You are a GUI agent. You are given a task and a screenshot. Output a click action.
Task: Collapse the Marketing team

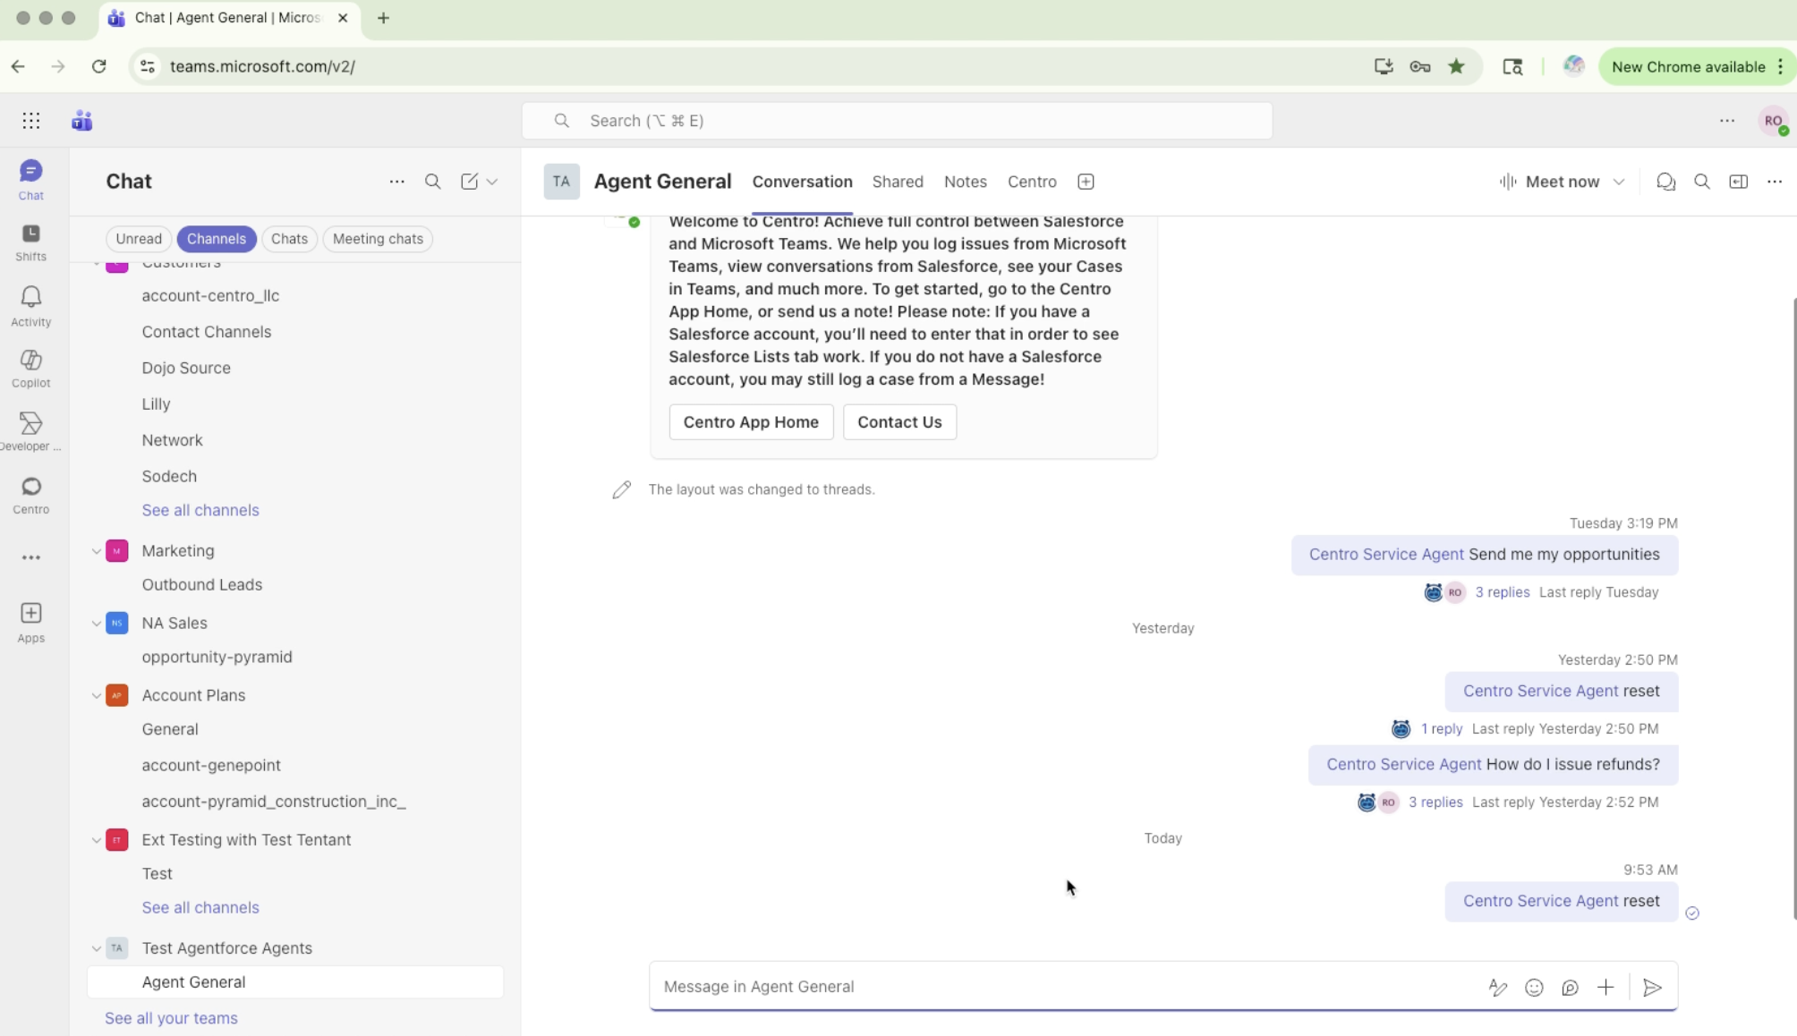[97, 551]
